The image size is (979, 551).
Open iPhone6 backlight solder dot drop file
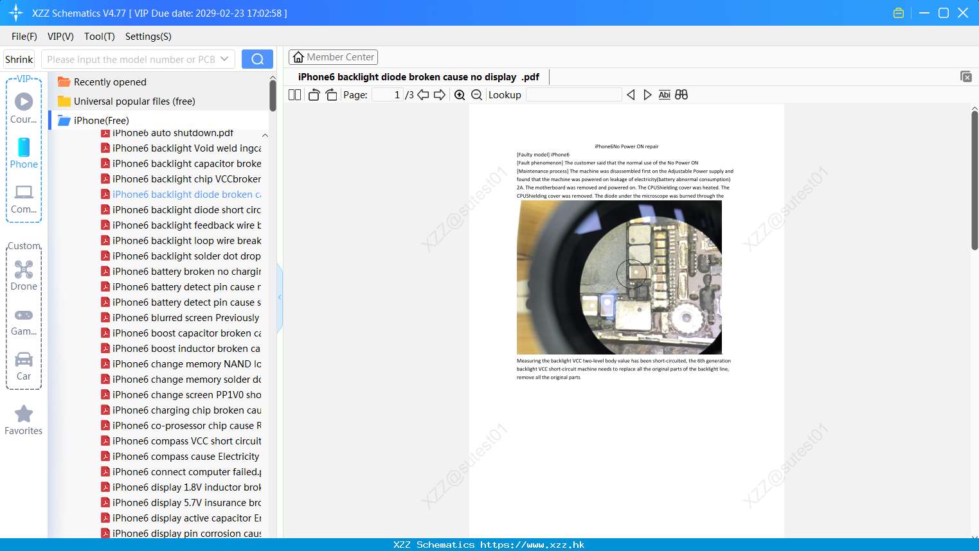tap(181, 256)
